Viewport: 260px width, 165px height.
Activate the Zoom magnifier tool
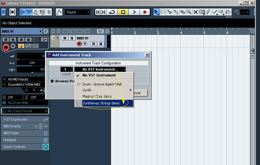tap(189, 12)
